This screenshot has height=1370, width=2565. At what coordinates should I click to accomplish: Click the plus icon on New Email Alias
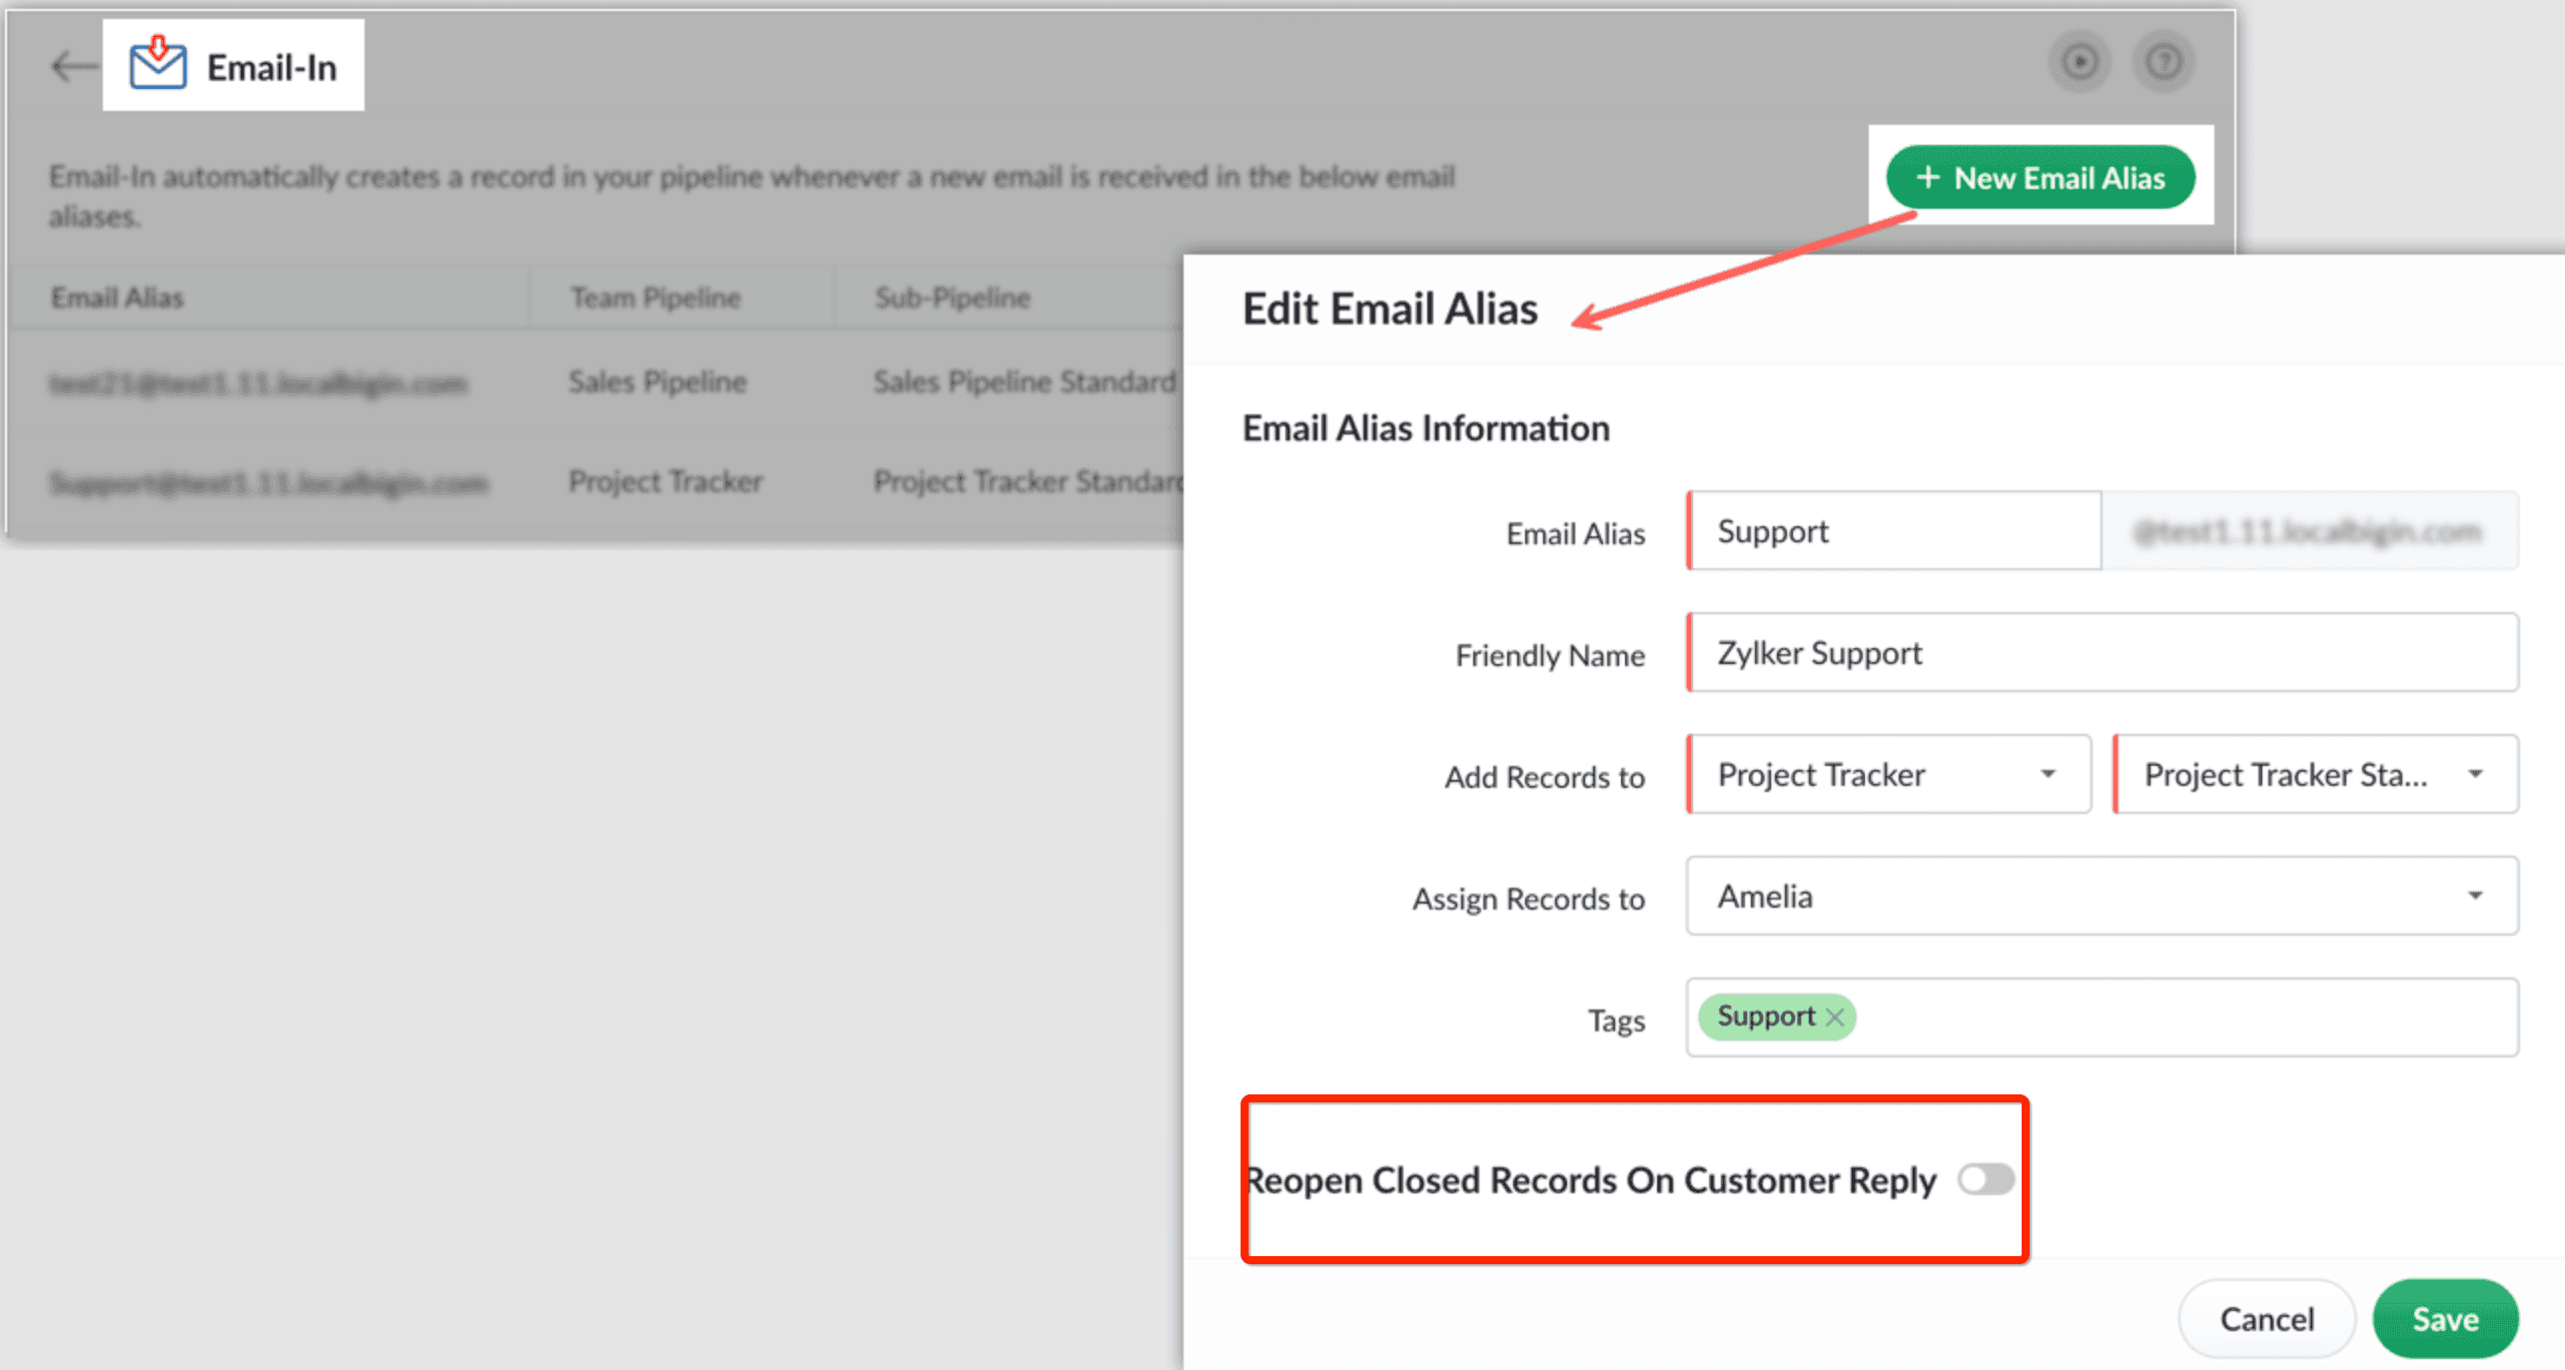click(1928, 178)
